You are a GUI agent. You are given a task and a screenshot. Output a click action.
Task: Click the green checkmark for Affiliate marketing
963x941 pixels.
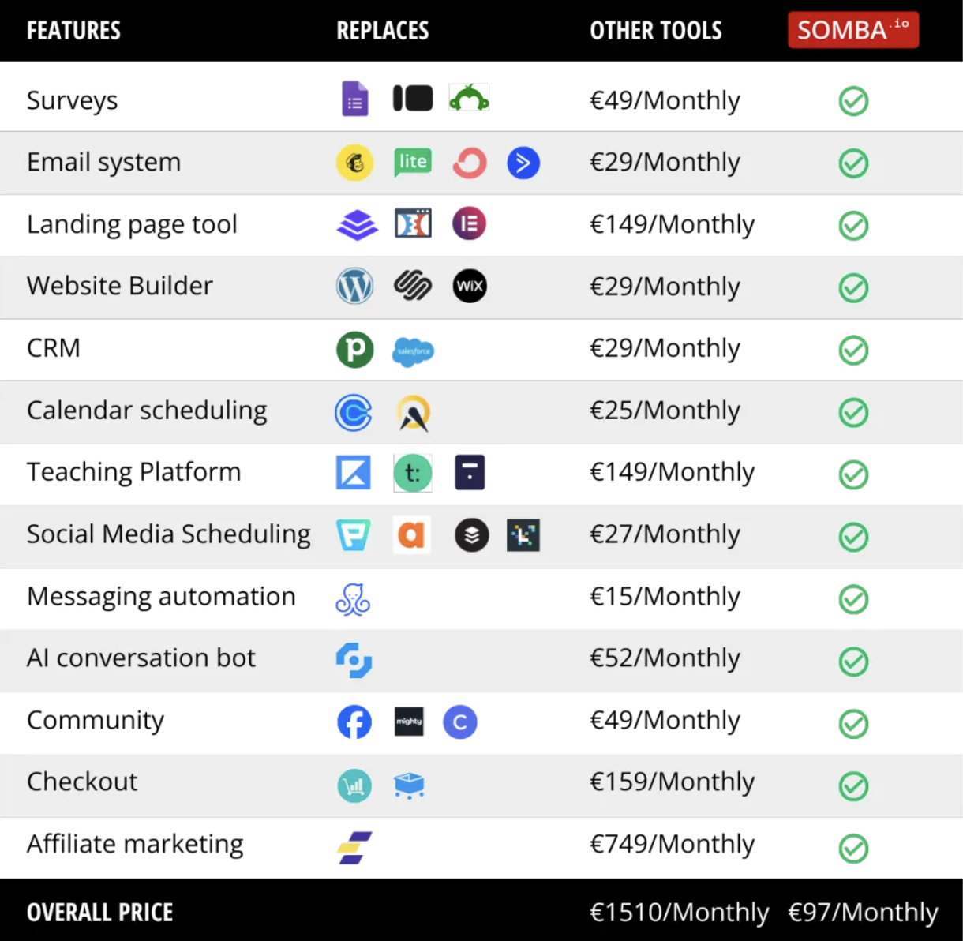[853, 849]
